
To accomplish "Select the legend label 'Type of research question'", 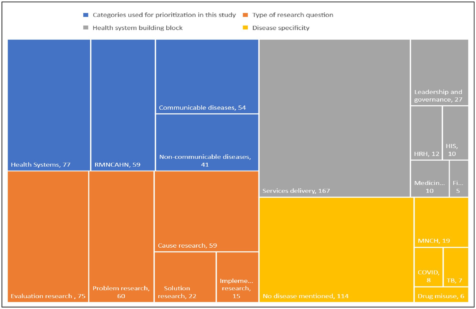I will click(x=293, y=15).
